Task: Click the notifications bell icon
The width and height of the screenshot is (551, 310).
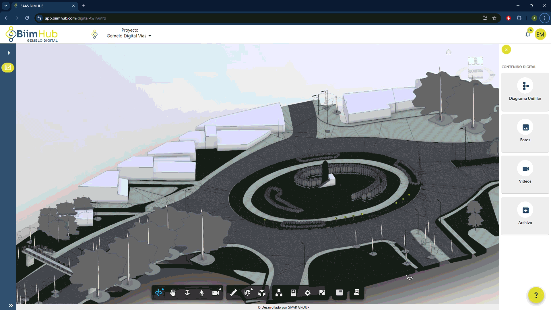Action: [x=527, y=35]
